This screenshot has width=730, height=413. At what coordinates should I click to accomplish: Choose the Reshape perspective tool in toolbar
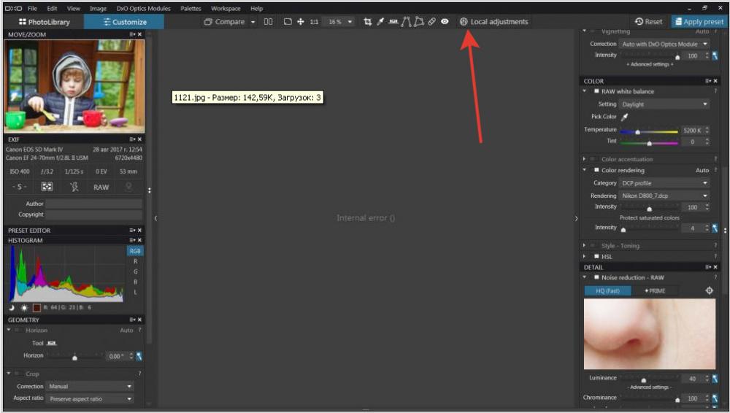coord(419,21)
